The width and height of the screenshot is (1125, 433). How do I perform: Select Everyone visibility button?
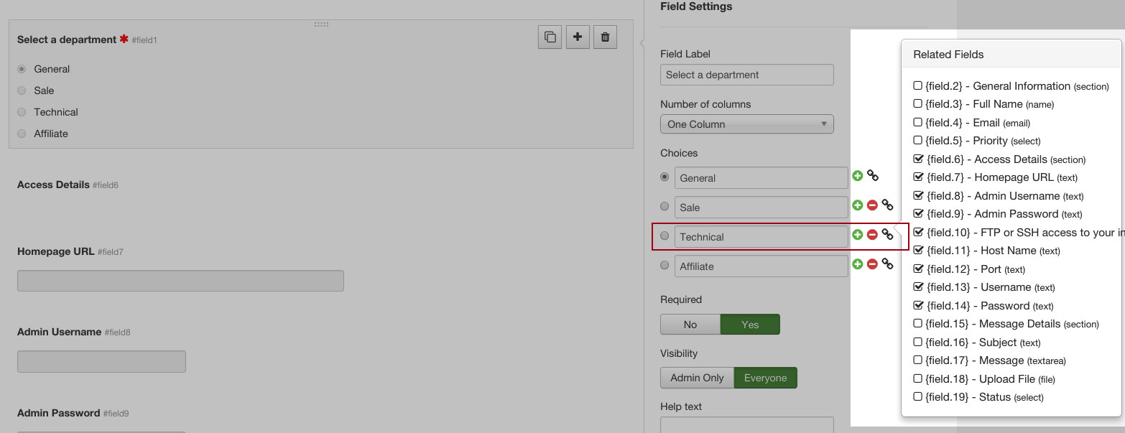pos(765,378)
